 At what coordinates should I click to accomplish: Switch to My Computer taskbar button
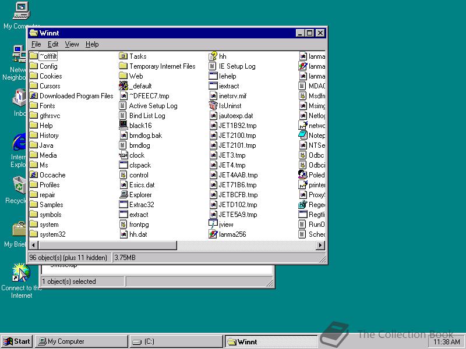(81, 341)
